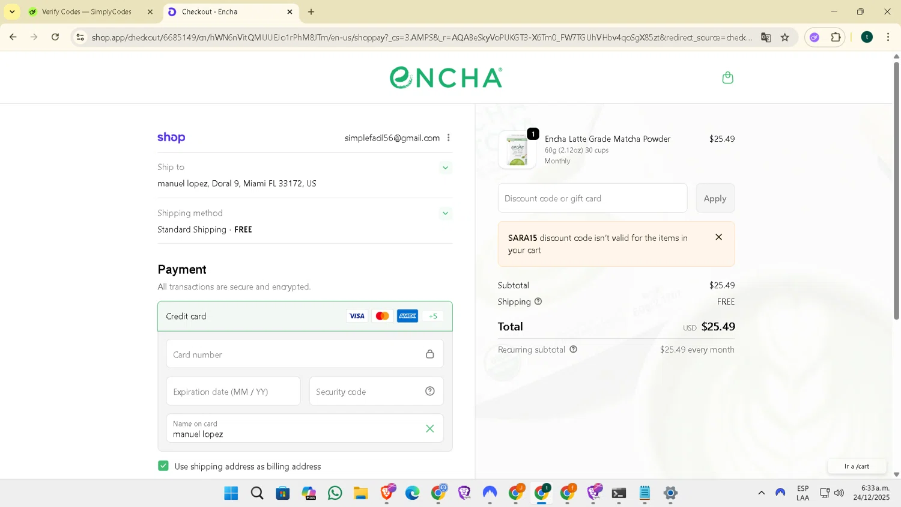
Task: Switch to the Verify Codes — SimplyCodes tab
Action: pyautogui.click(x=87, y=11)
